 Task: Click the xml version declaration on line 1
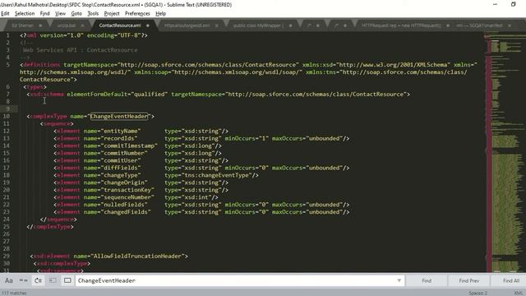(84, 35)
